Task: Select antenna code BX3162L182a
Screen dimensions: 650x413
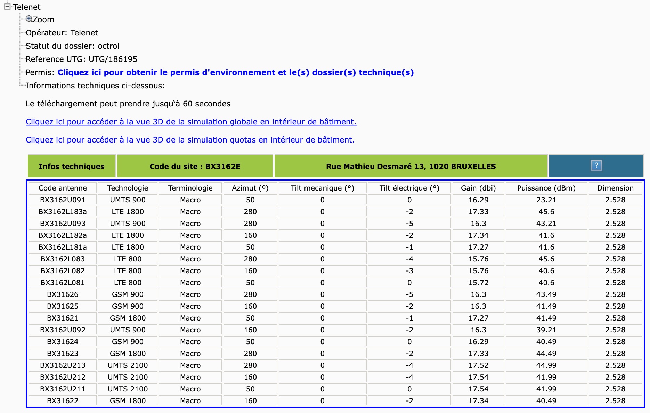Action: click(63, 235)
